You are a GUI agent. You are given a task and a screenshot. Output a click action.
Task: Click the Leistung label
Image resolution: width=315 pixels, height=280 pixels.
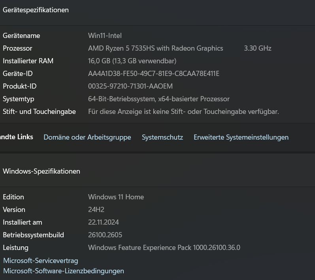pos(15,248)
